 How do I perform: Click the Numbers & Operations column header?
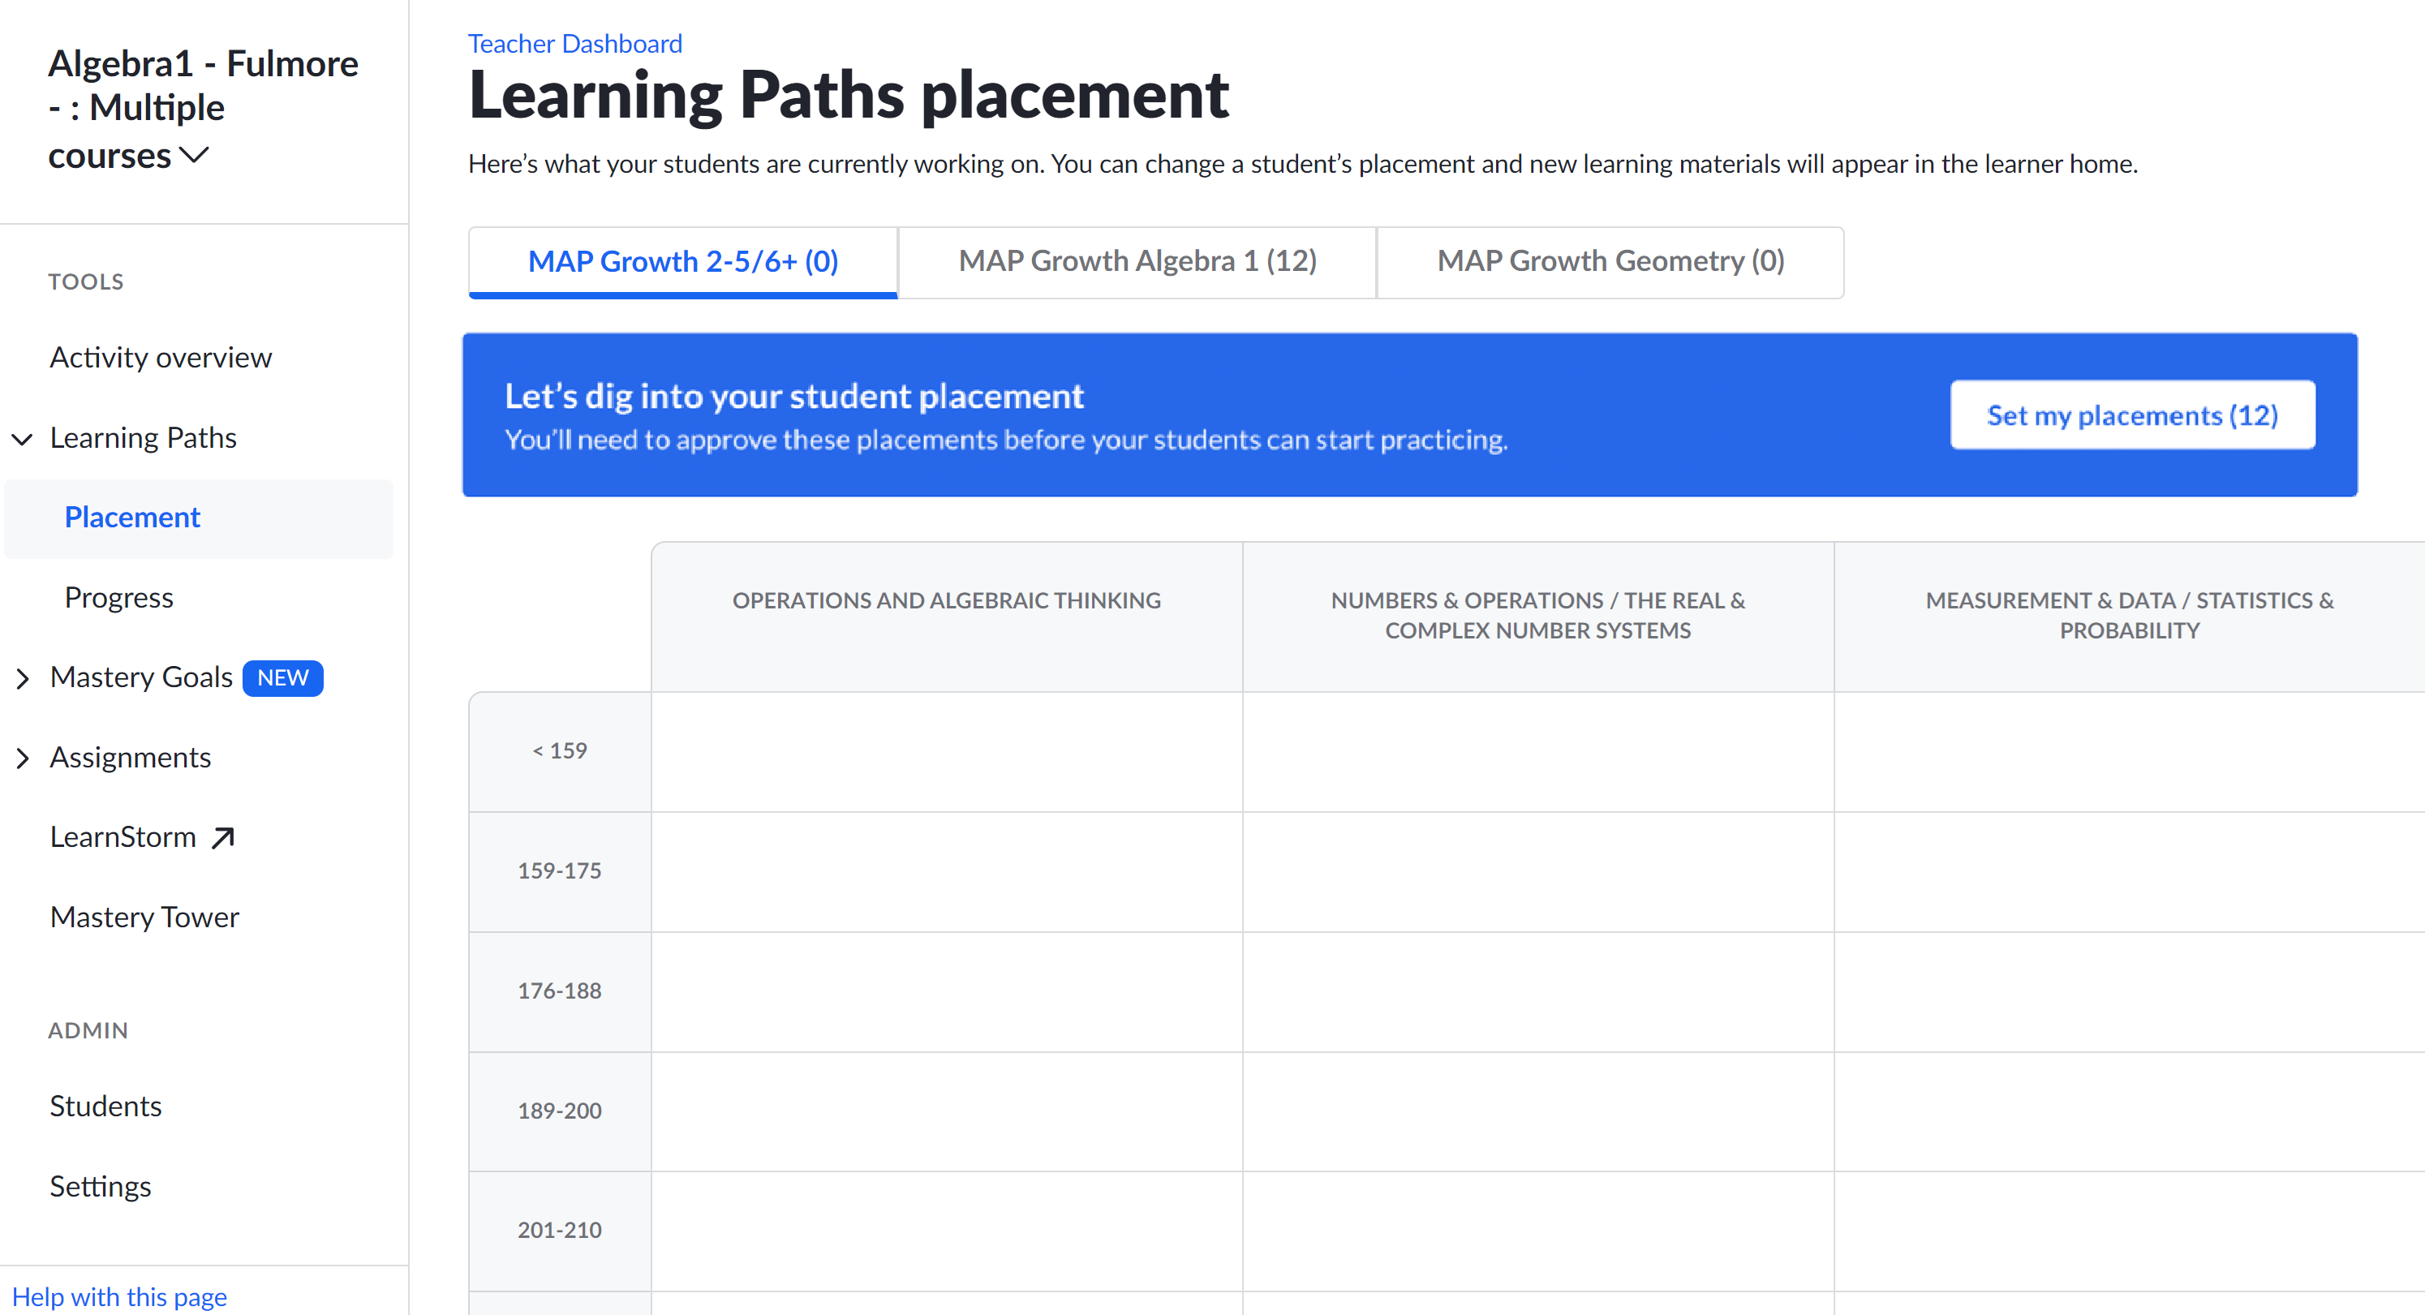[1537, 617]
